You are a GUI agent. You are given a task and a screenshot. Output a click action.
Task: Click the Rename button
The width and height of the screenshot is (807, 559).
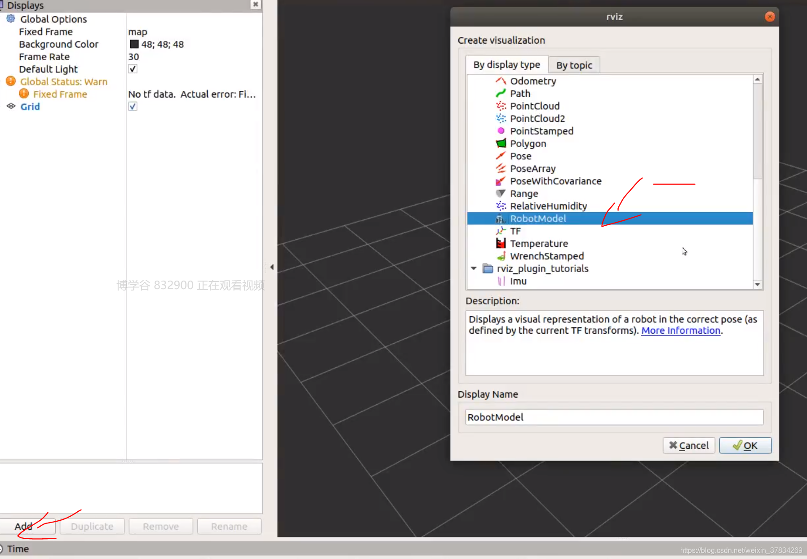tap(229, 526)
